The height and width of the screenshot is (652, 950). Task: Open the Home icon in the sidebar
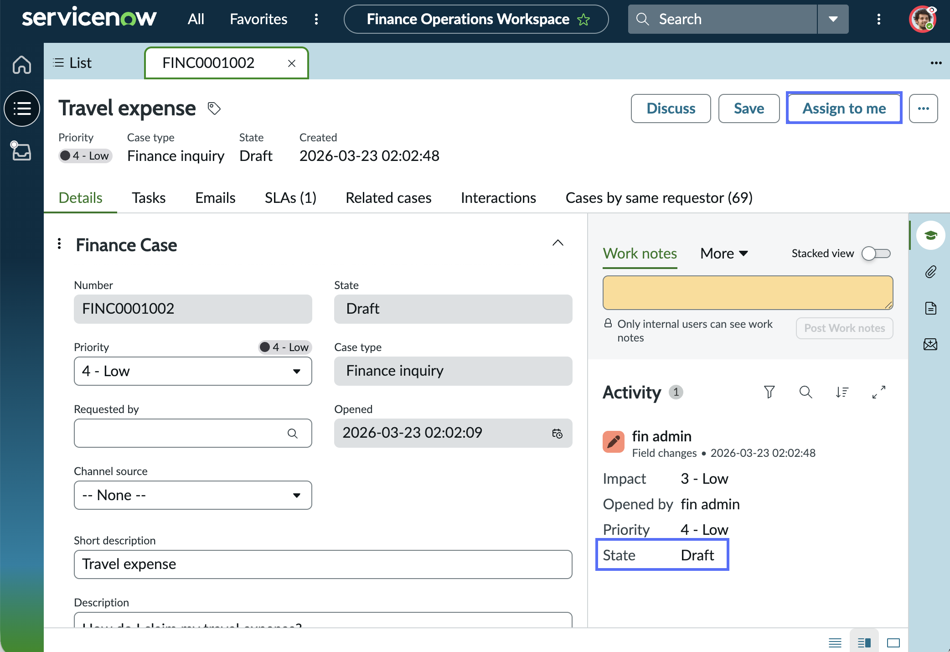point(22,64)
